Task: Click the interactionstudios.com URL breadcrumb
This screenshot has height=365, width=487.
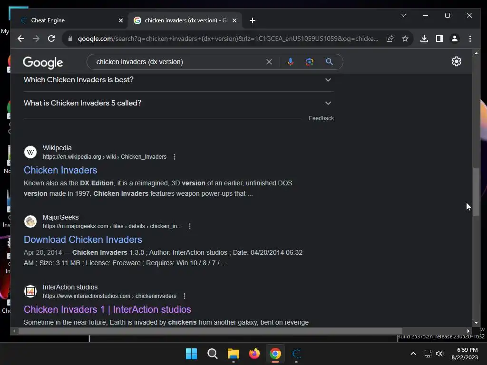Action: tap(110, 296)
